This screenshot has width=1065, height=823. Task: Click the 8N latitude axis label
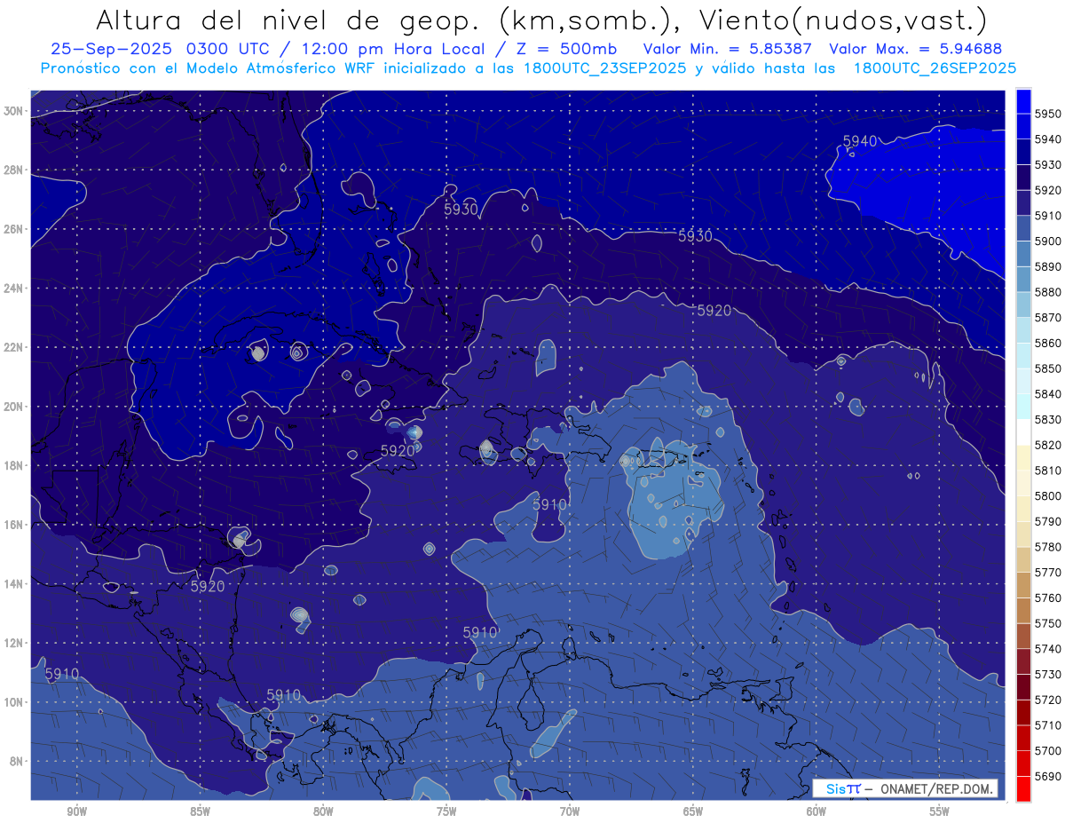(x=16, y=762)
